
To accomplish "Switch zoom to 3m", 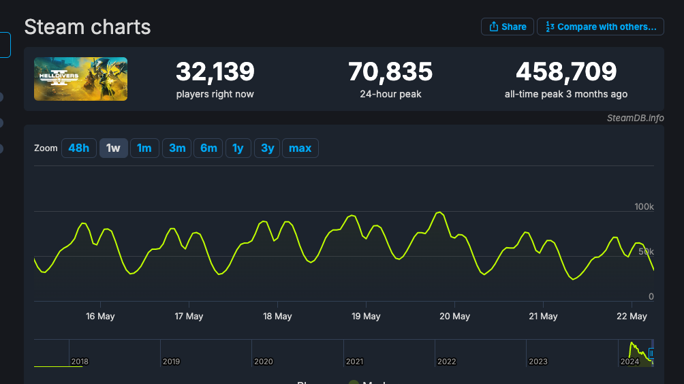I will point(176,148).
